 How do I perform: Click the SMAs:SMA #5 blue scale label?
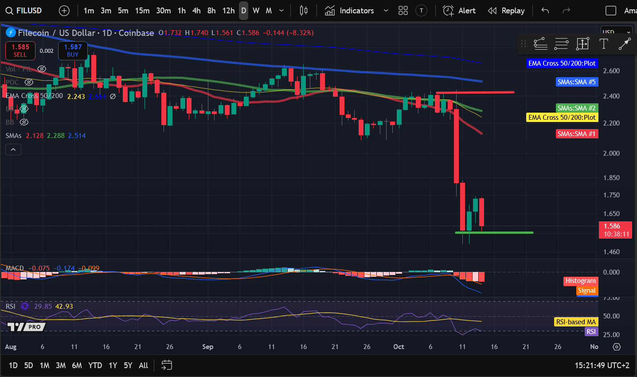tap(577, 82)
